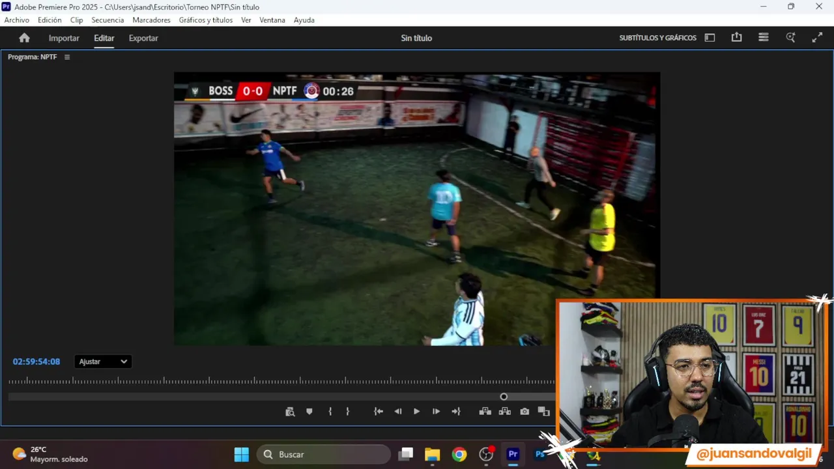The width and height of the screenshot is (834, 469).
Task: Open the weather widget 26°C
Action: pyautogui.click(x=50, y=454)
